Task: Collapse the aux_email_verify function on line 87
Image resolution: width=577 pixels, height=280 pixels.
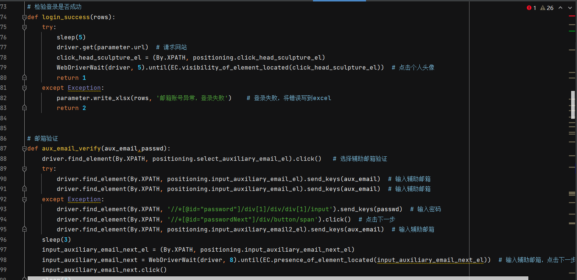Action: [24, 149]
